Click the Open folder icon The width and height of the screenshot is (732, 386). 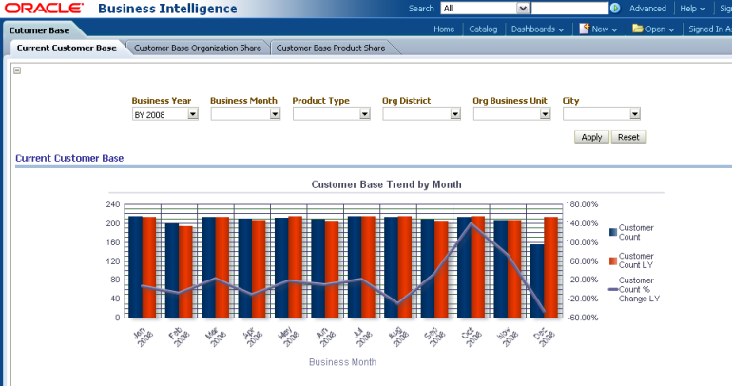(x=638, y=29)
